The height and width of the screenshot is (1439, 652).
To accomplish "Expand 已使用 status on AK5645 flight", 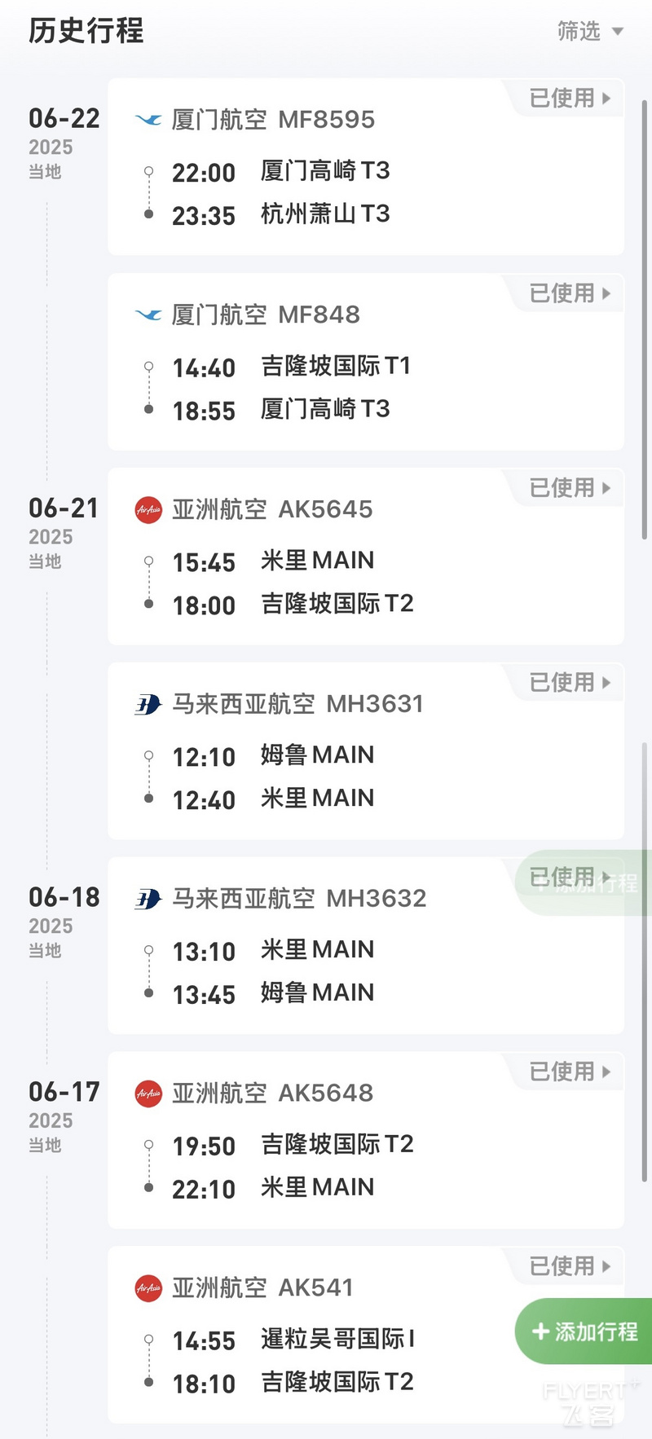I will pyautogui.click(x=570, y=488).
